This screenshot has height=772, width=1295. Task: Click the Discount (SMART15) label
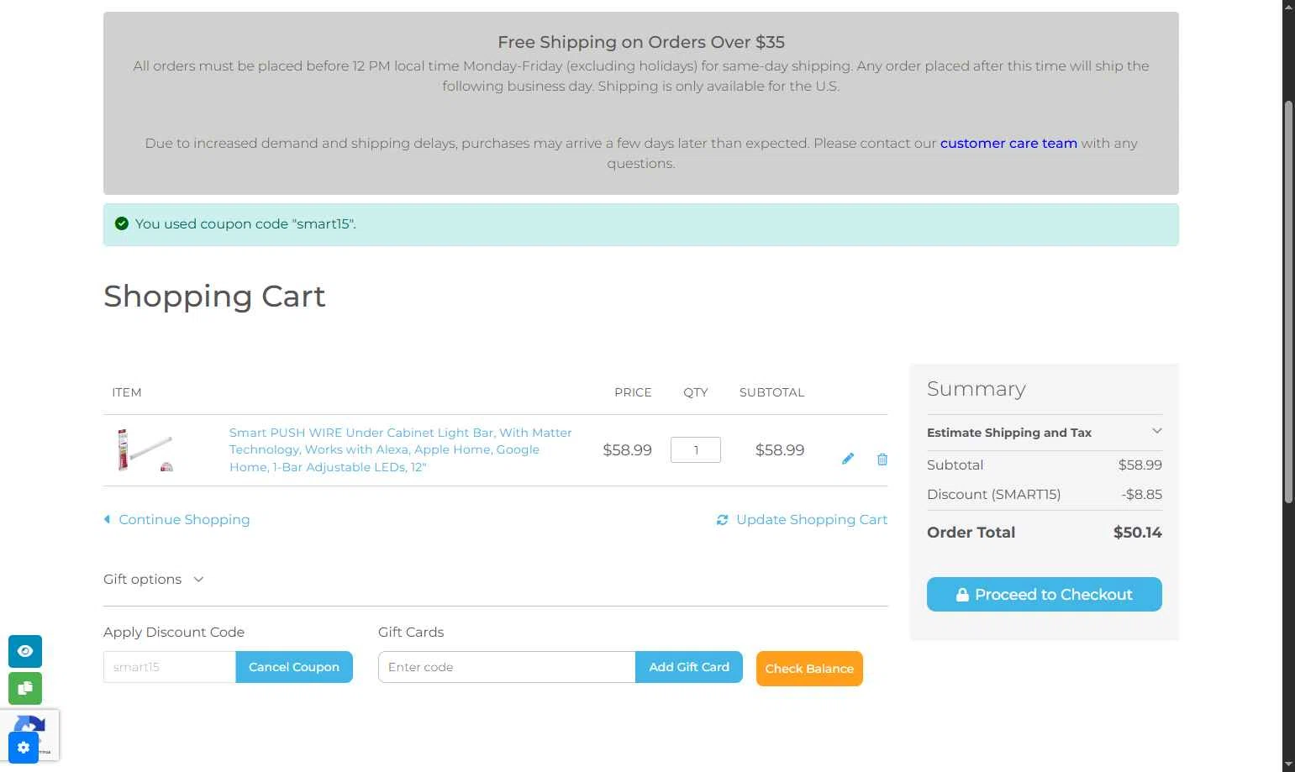(994, 494)
